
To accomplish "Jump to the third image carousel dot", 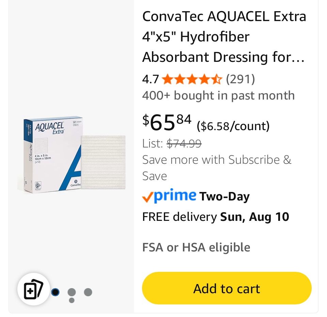I will pos(88,292).
